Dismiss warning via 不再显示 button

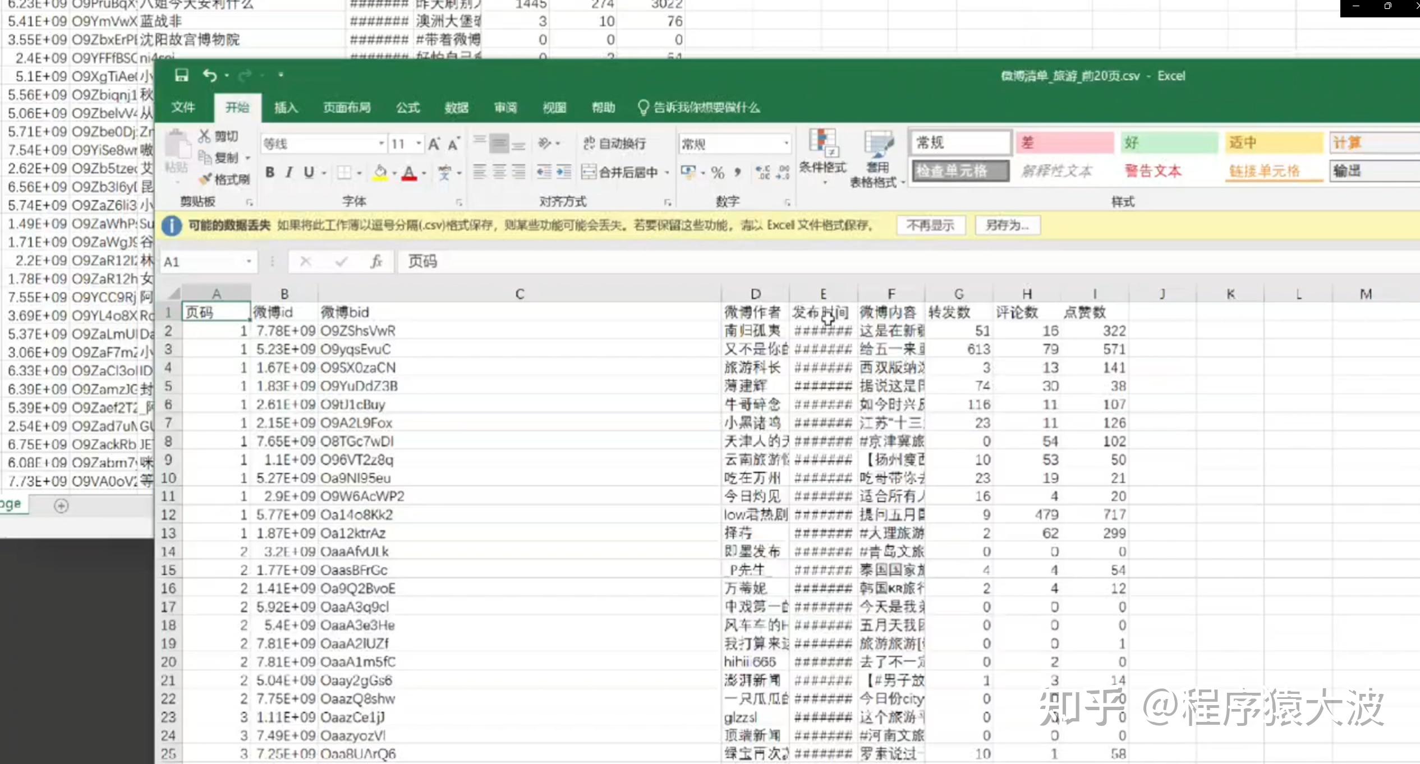coord(931,225)
